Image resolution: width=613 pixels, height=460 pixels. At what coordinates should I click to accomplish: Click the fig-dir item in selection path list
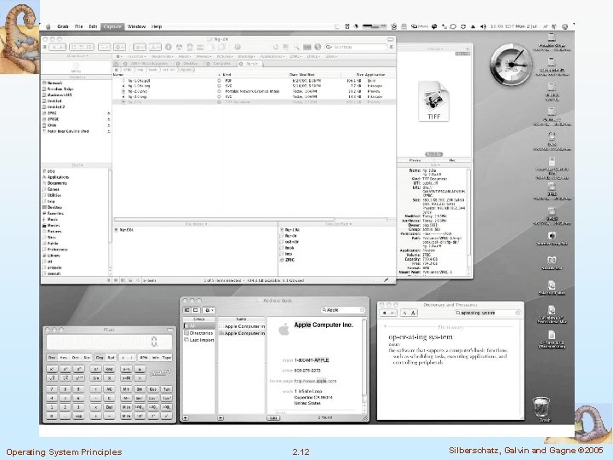coord(290,236)
